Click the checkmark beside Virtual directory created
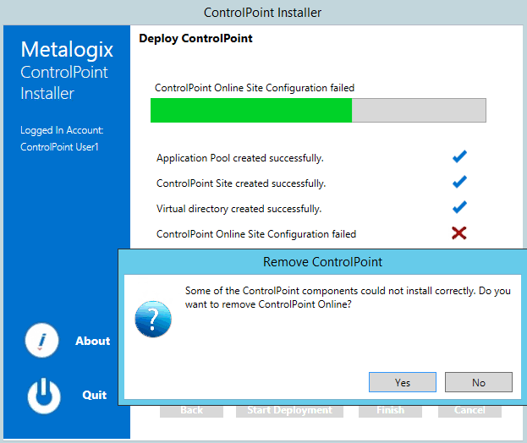Screen dimensions: 527x443 (x=459, y=207)
